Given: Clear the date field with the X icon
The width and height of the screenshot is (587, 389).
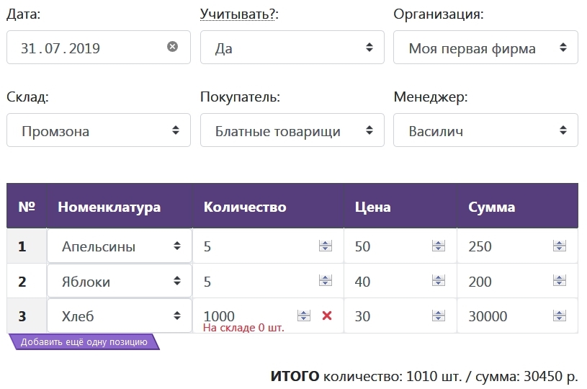Looking at the screenshot, I should [x=172, y=47].
